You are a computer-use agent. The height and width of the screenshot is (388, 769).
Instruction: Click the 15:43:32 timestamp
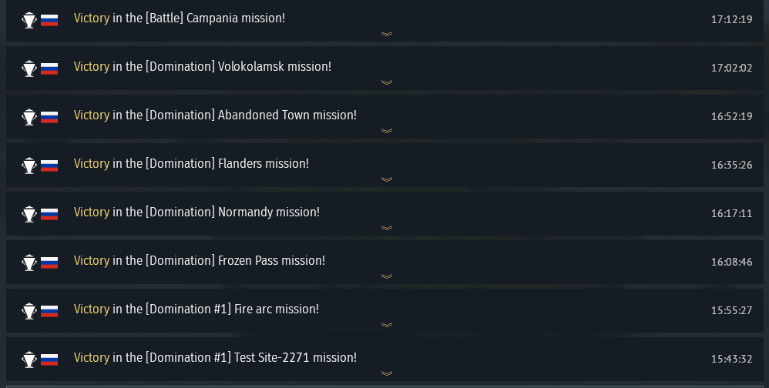[x=731, y=359]
